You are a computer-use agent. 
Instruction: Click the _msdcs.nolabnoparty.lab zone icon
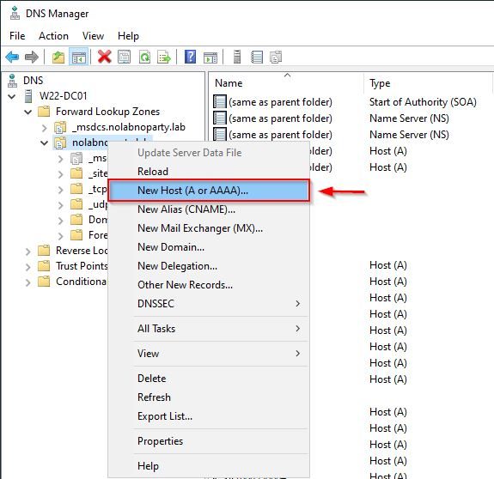click(60, 127)
